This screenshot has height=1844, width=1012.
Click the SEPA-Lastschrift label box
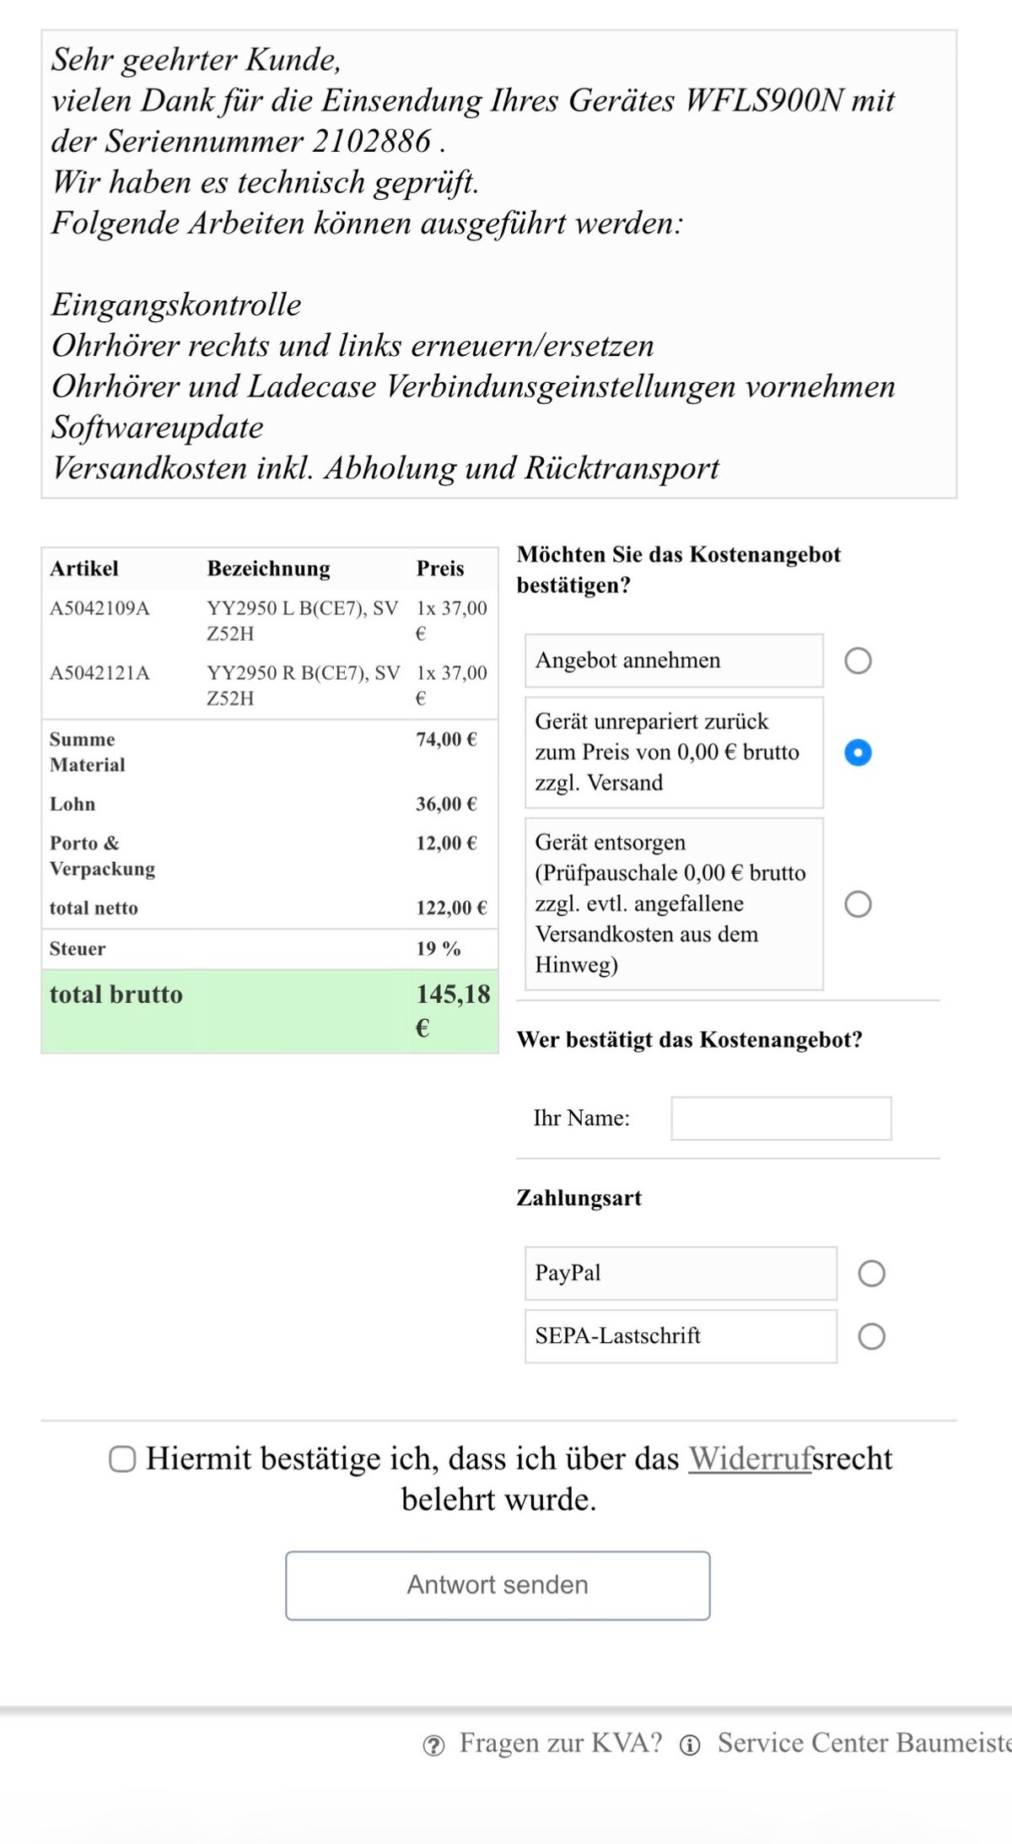pyautogui.click(x=681, y=1336)
